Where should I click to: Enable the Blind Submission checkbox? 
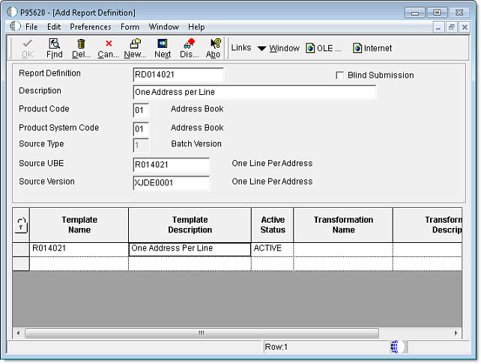339,75
